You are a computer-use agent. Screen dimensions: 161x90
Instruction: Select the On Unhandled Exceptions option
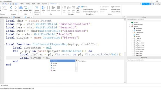(x=82, y=12)
